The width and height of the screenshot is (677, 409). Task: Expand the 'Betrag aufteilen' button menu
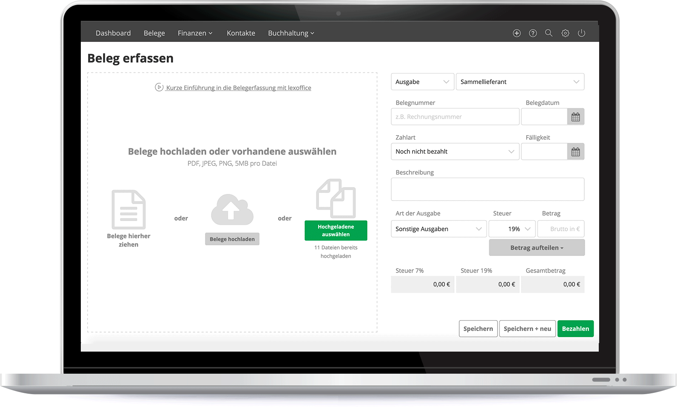[537, 248]
